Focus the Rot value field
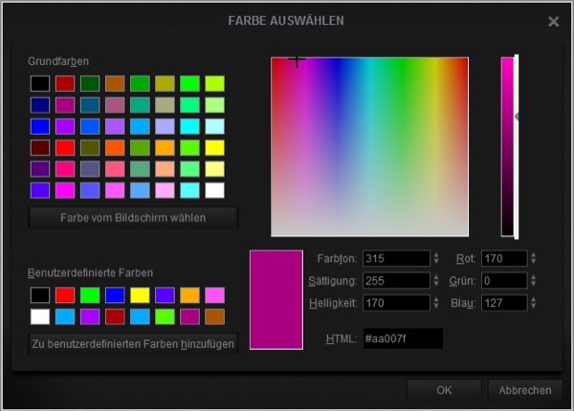This screenshot has height=411, width=574. [504, 258]
